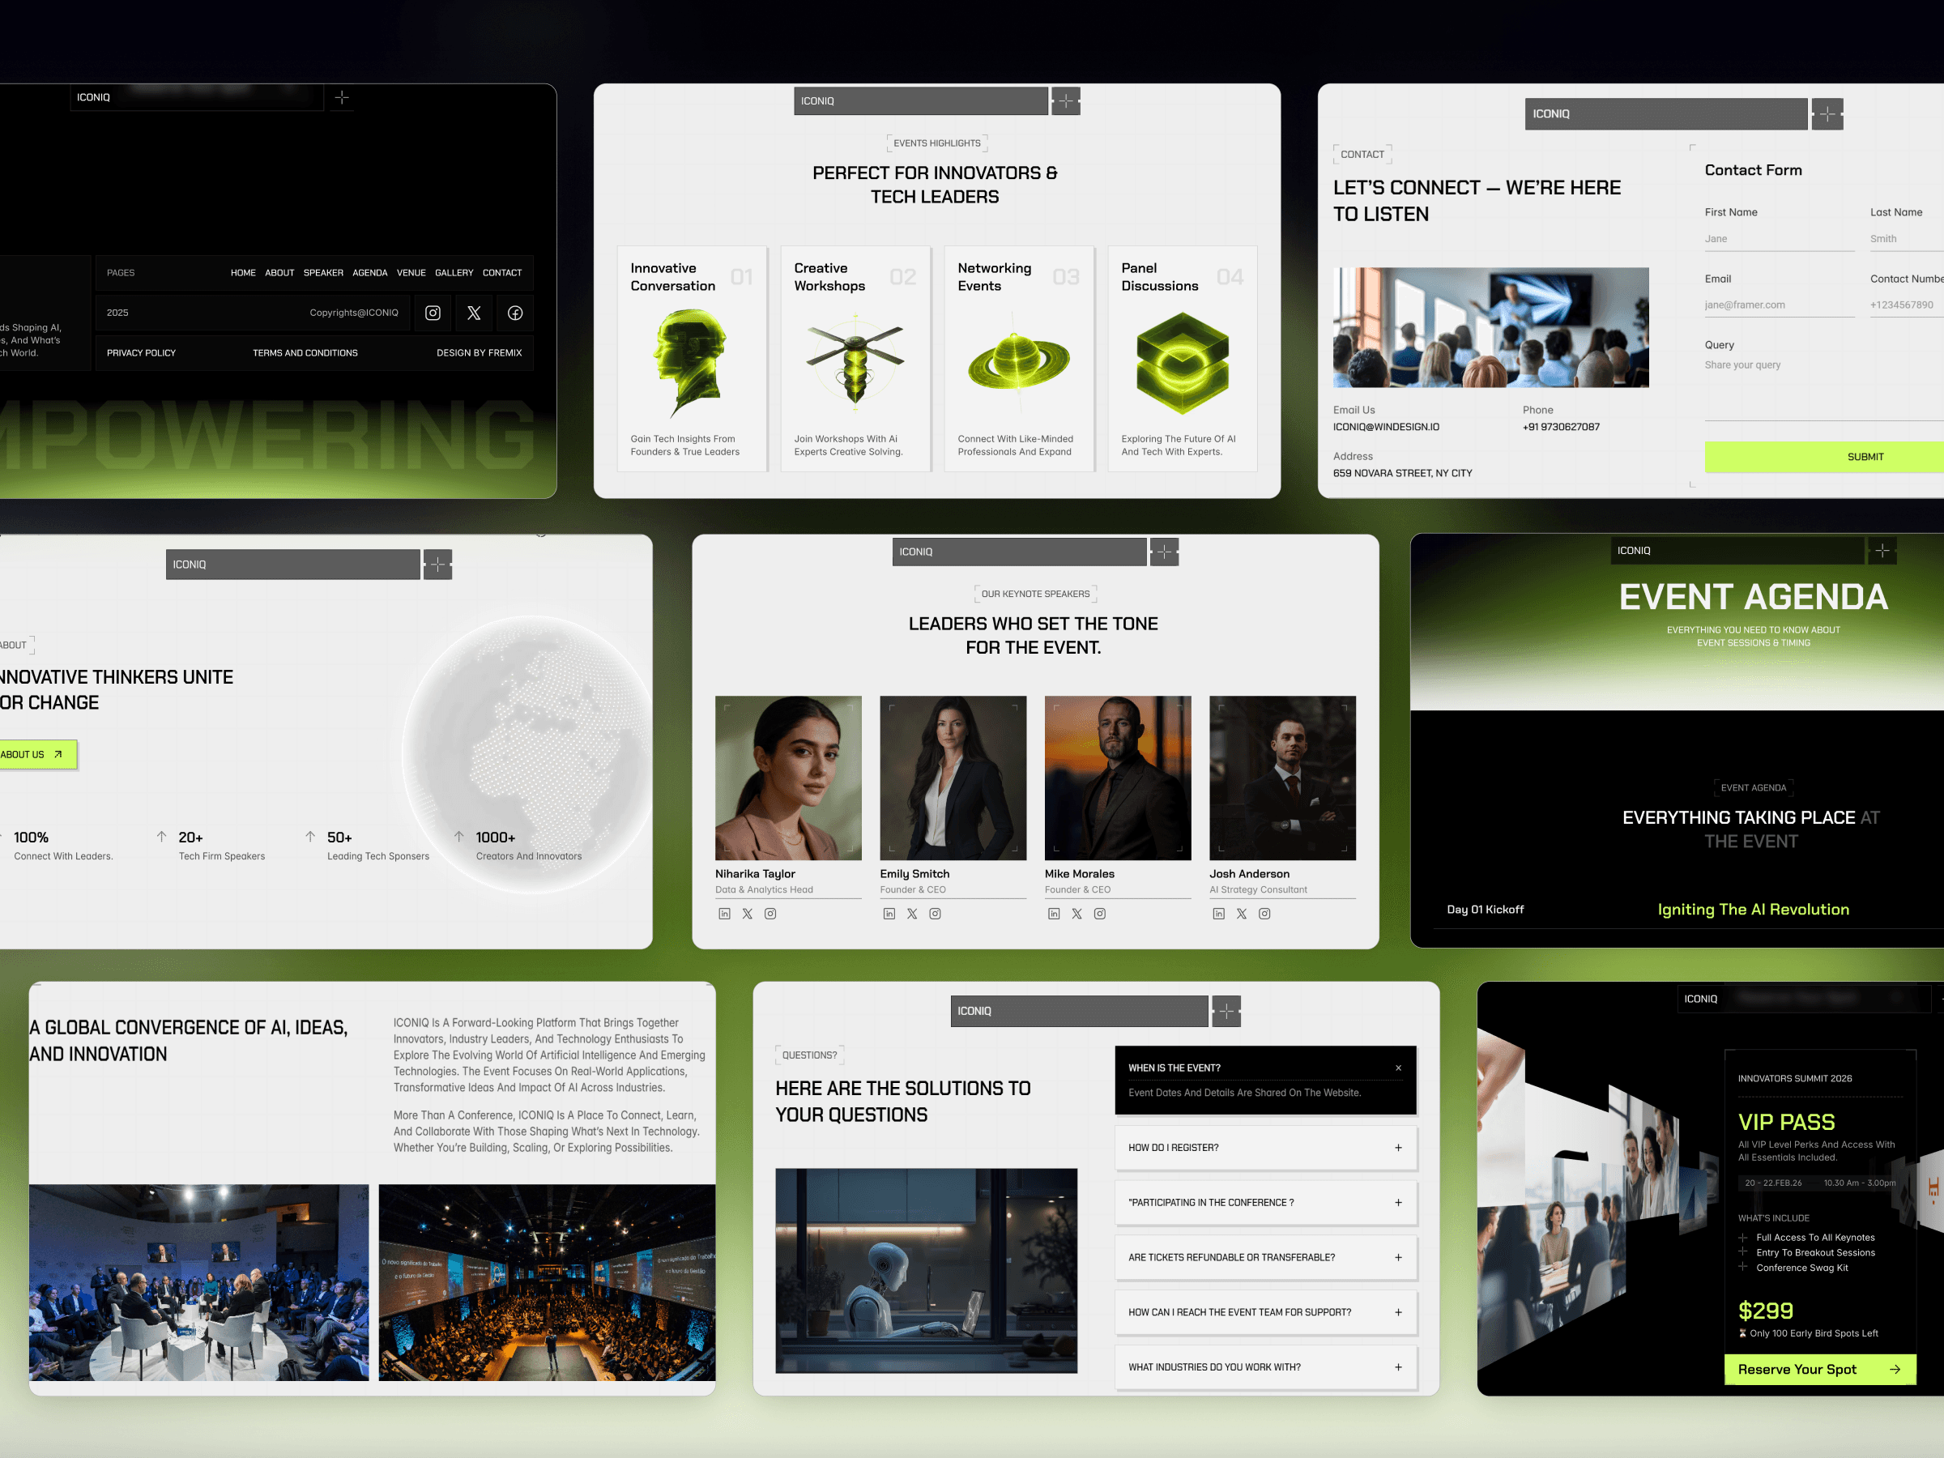The image size is (1944, 1458).
Task: Click X (Twitter) icon in dark footer
Action: tap(474, 313)
